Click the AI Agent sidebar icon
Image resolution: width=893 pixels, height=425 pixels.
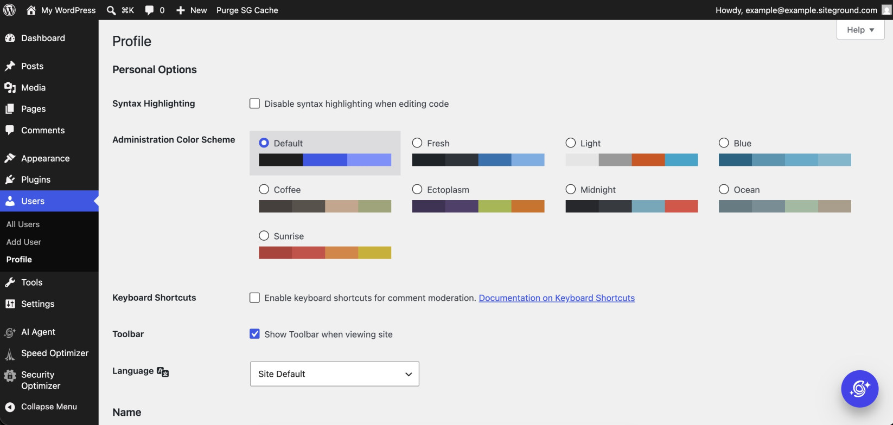click(x=10, y=332)
